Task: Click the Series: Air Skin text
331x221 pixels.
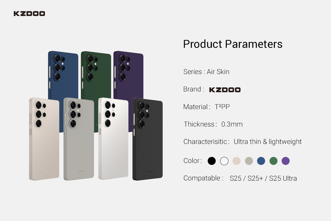Action: [206, 72]
